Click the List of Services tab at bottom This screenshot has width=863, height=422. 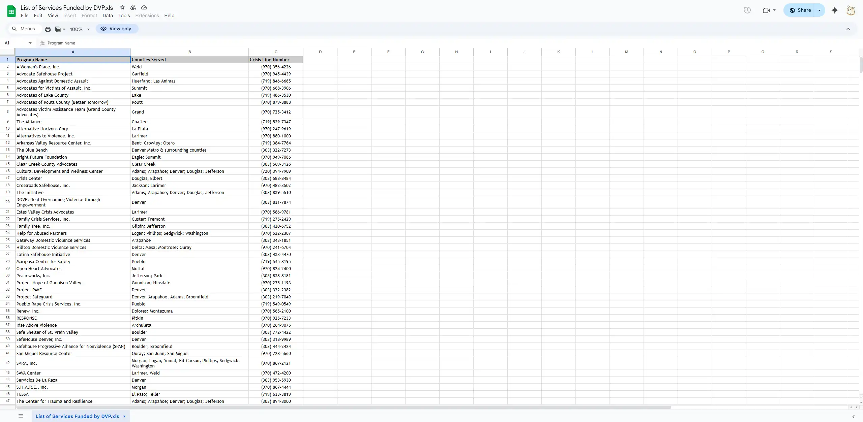pyautogui.click(x=77, y=416)
